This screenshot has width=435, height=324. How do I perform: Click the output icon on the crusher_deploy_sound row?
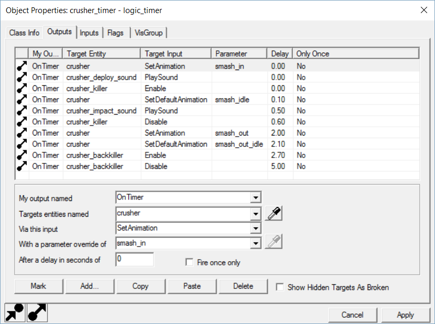(x=22, y=77)
